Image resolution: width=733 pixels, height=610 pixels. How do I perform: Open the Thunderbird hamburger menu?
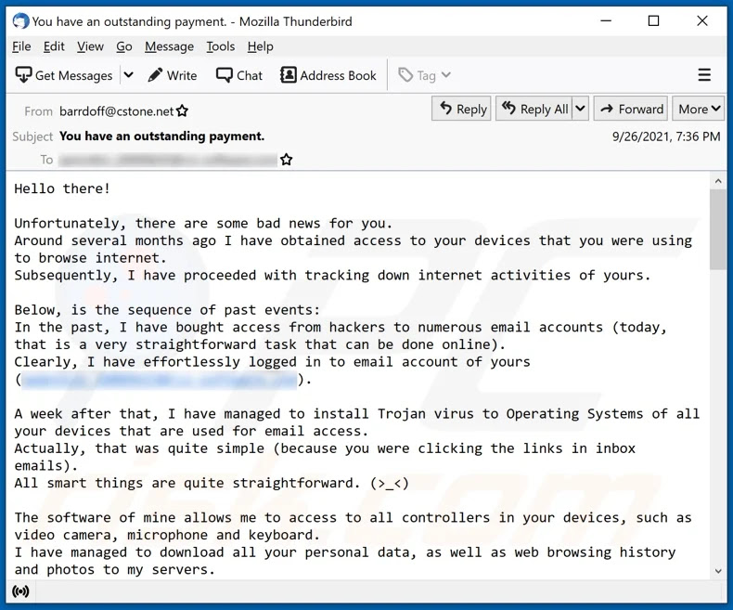[704, 75]
